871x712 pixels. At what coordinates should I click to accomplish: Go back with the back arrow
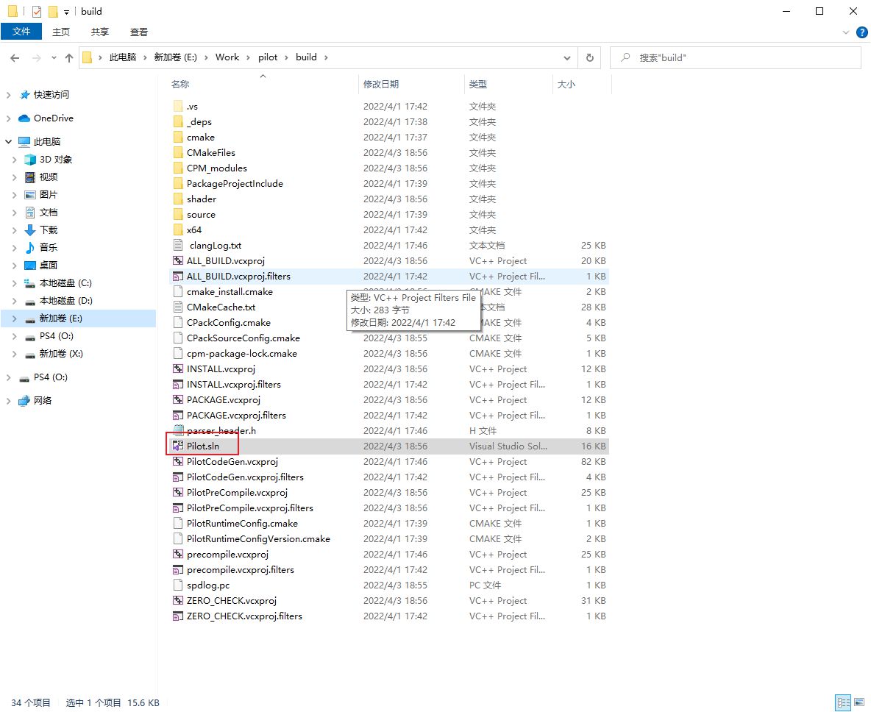coord(15,58)
